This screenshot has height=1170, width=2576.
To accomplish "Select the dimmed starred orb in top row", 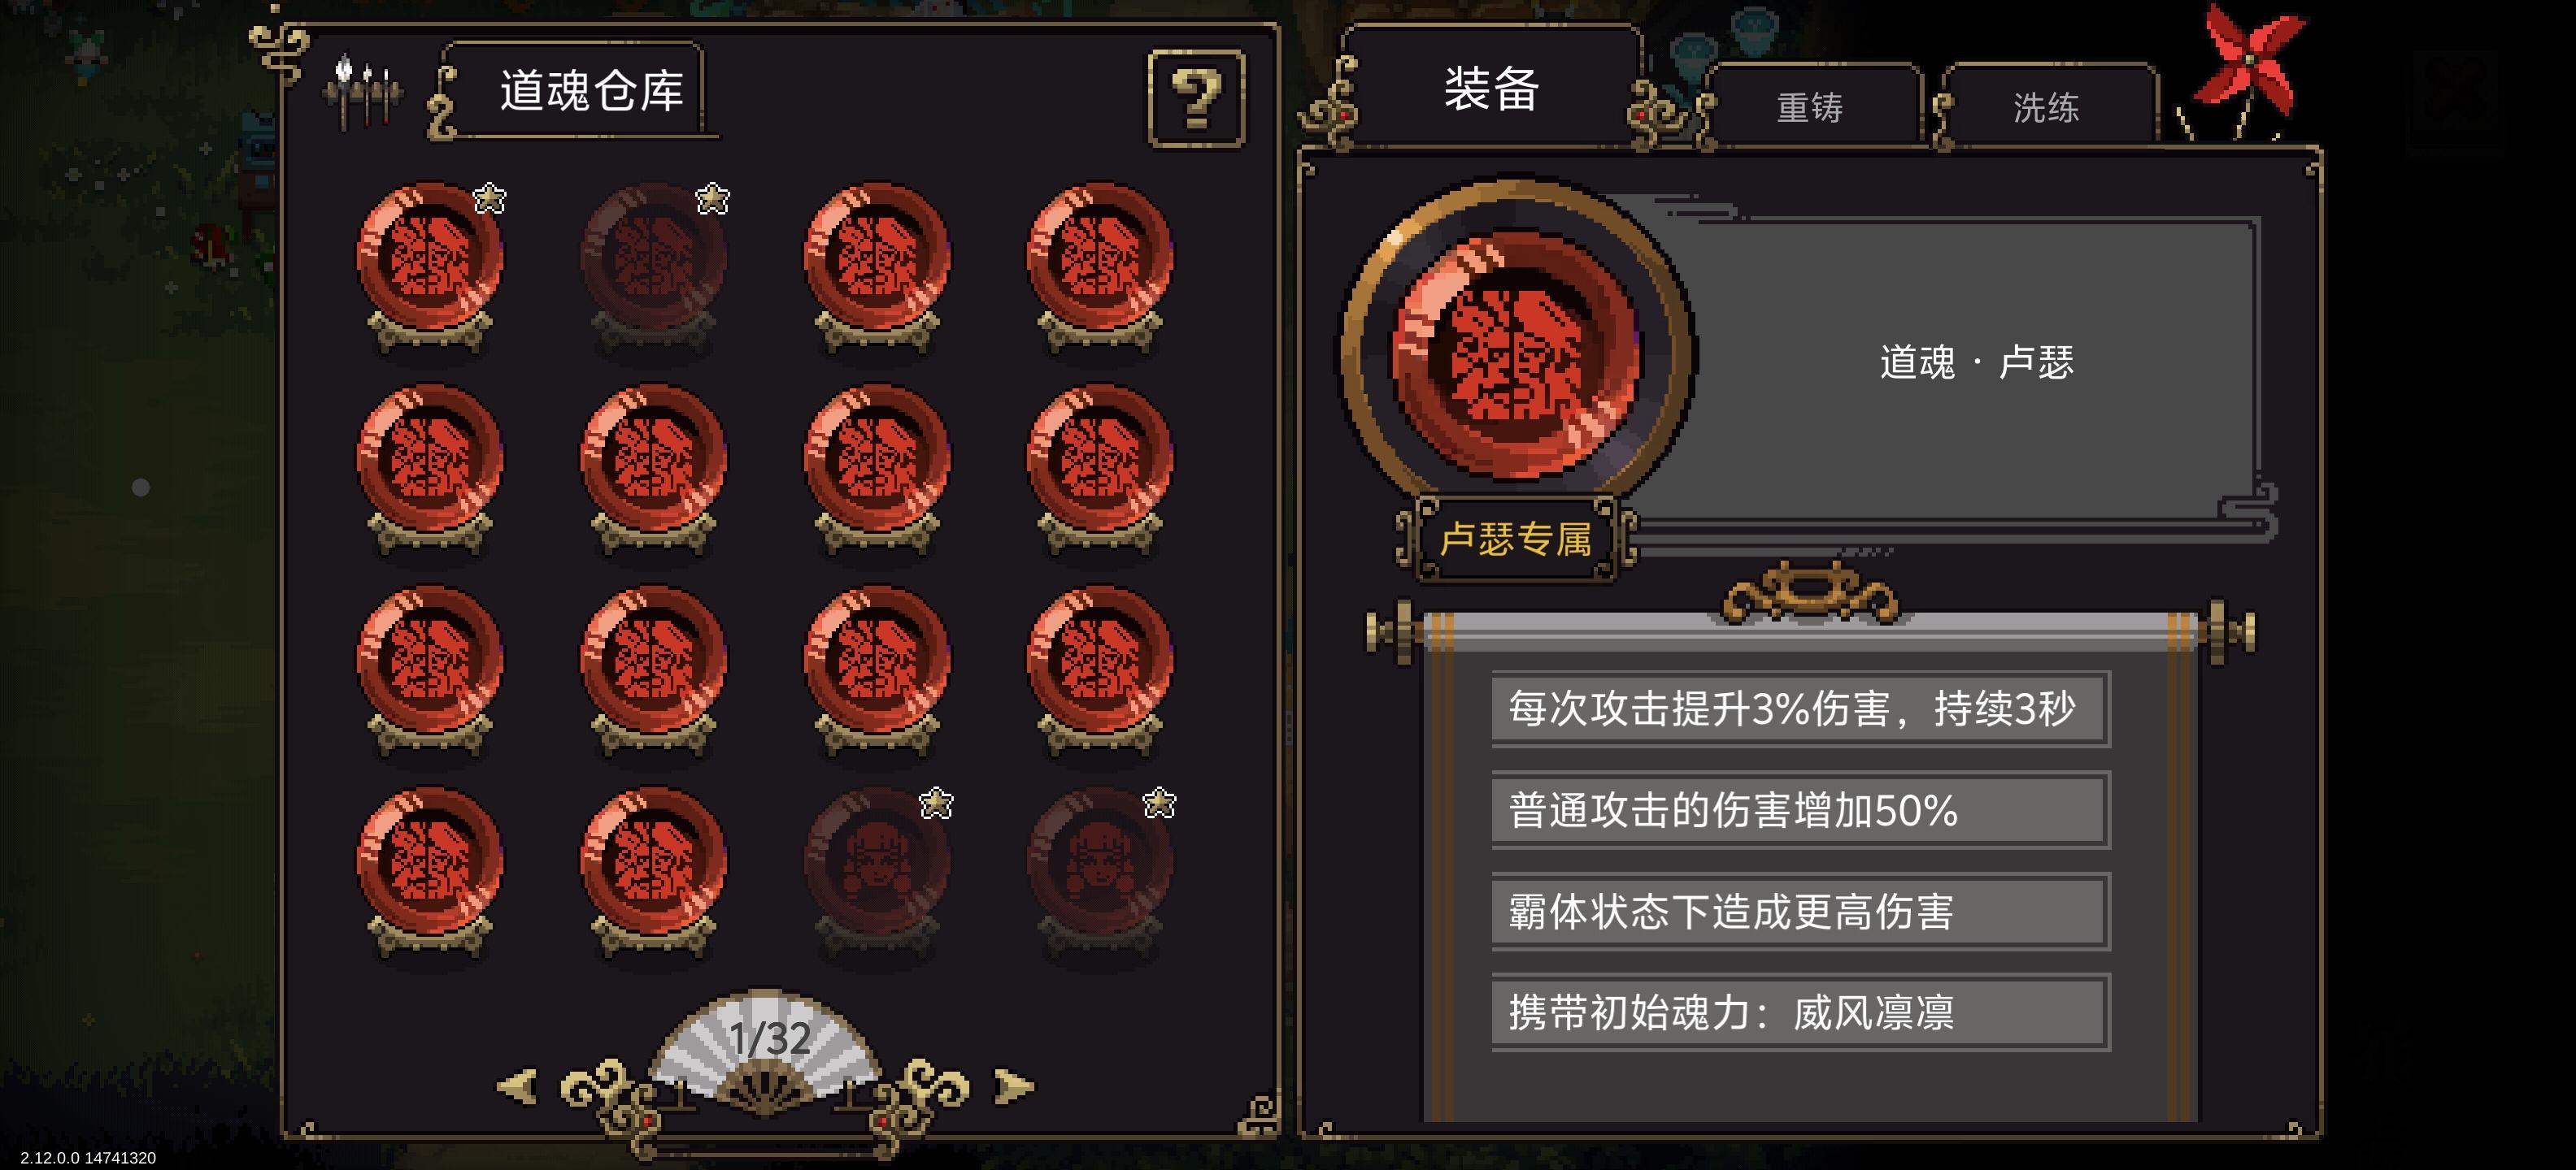I will pos(654,266).
